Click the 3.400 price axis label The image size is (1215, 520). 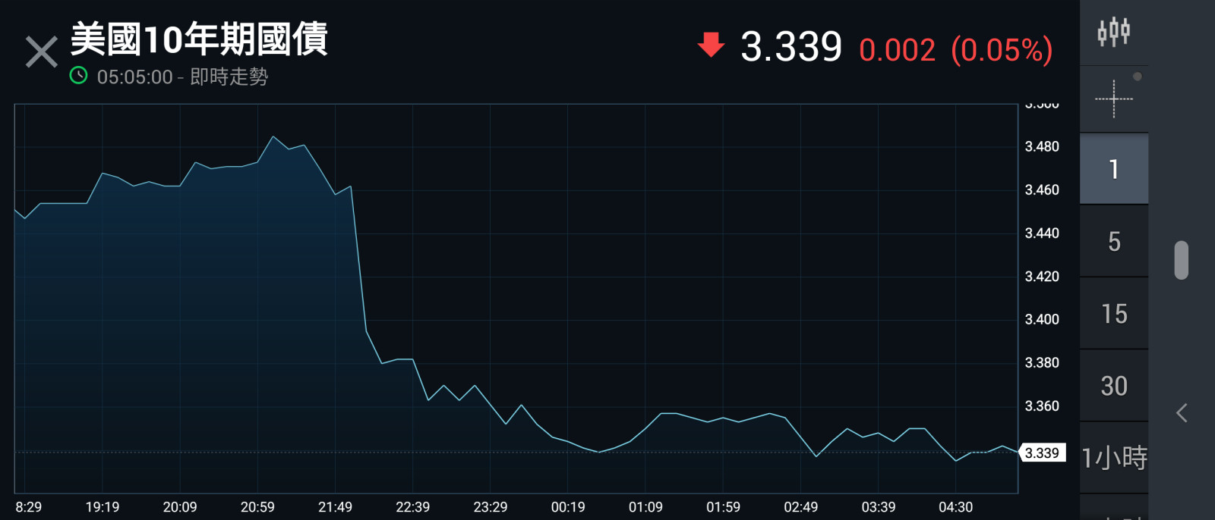1042,319
